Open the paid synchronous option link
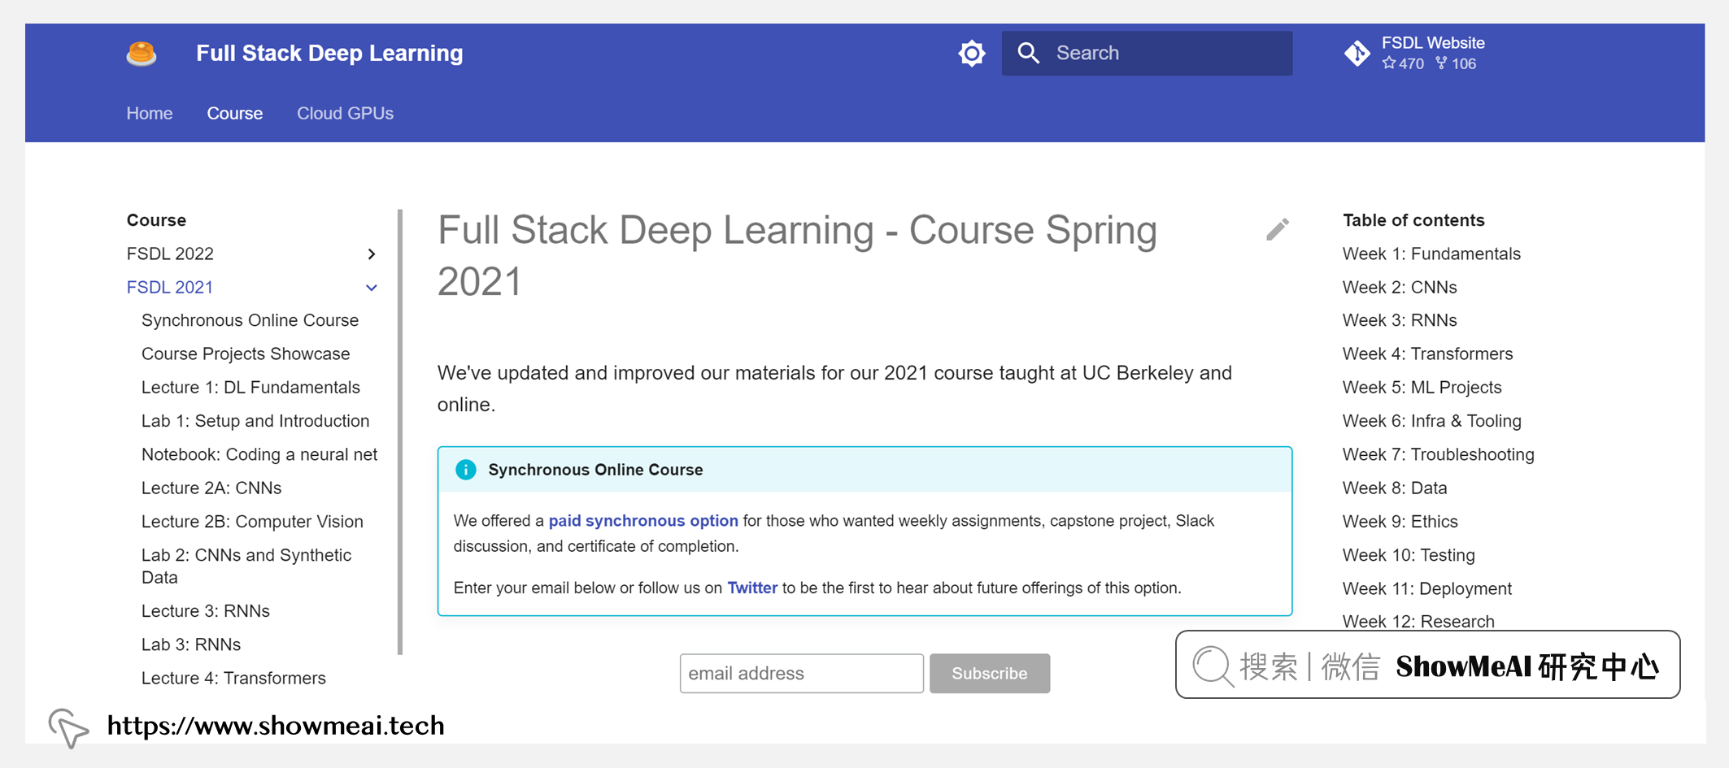Viewport: 1729px width, 768px height. [x=643, y=520]
